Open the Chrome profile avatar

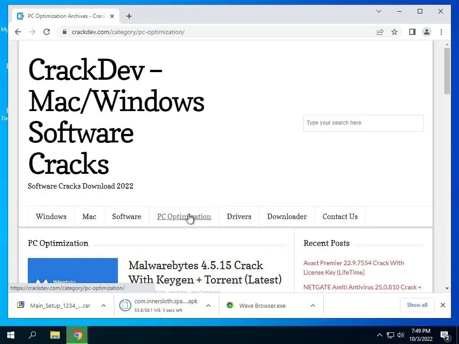pyautogui.click(x=427, y=32)
